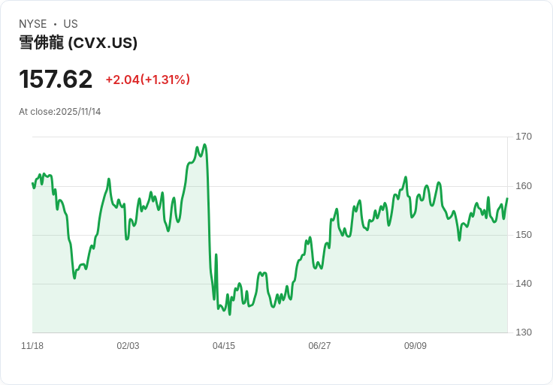Image resolution: width=553 pixels, height=385 pixels.
Task: Select the 02/03 date axis label
Action: pyautogui.click(x=128, y=346)
